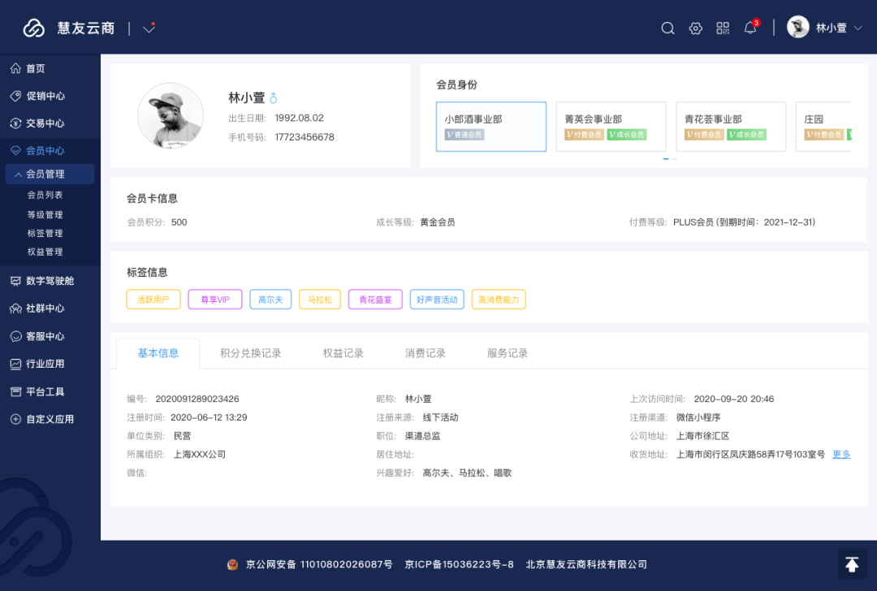Click the 高消费能力 tag

click(499, 299)
